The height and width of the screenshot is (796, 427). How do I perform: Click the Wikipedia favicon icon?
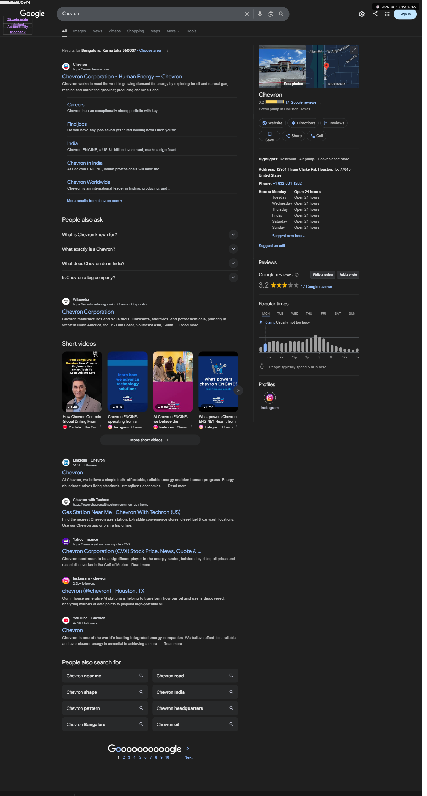point(66,302)
